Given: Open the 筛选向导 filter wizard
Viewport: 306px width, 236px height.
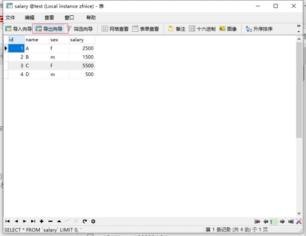Looking at the screenshot, I should (x=81, y=29).
